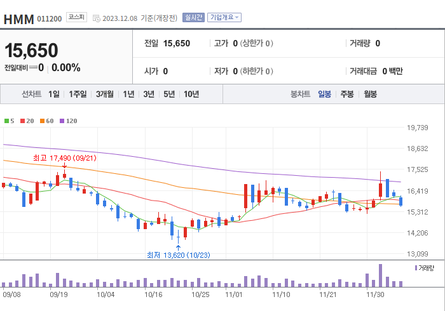Image resolution: width=445 pixels, height=311 pixels.
Task: Click the 2023.12.08 기준(개장전) date text
Action: click(x=140, y=18)
